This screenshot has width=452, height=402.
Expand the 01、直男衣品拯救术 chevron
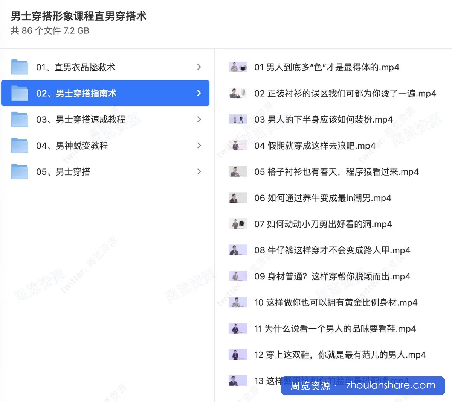point(199,67)
